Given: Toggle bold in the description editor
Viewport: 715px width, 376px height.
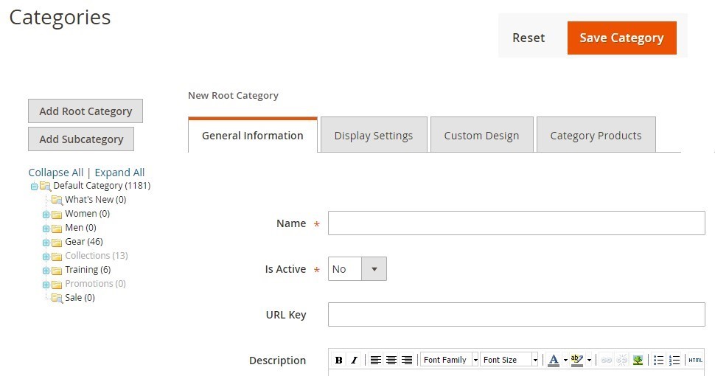Looking at the screenshot, I should pos(338,361).
